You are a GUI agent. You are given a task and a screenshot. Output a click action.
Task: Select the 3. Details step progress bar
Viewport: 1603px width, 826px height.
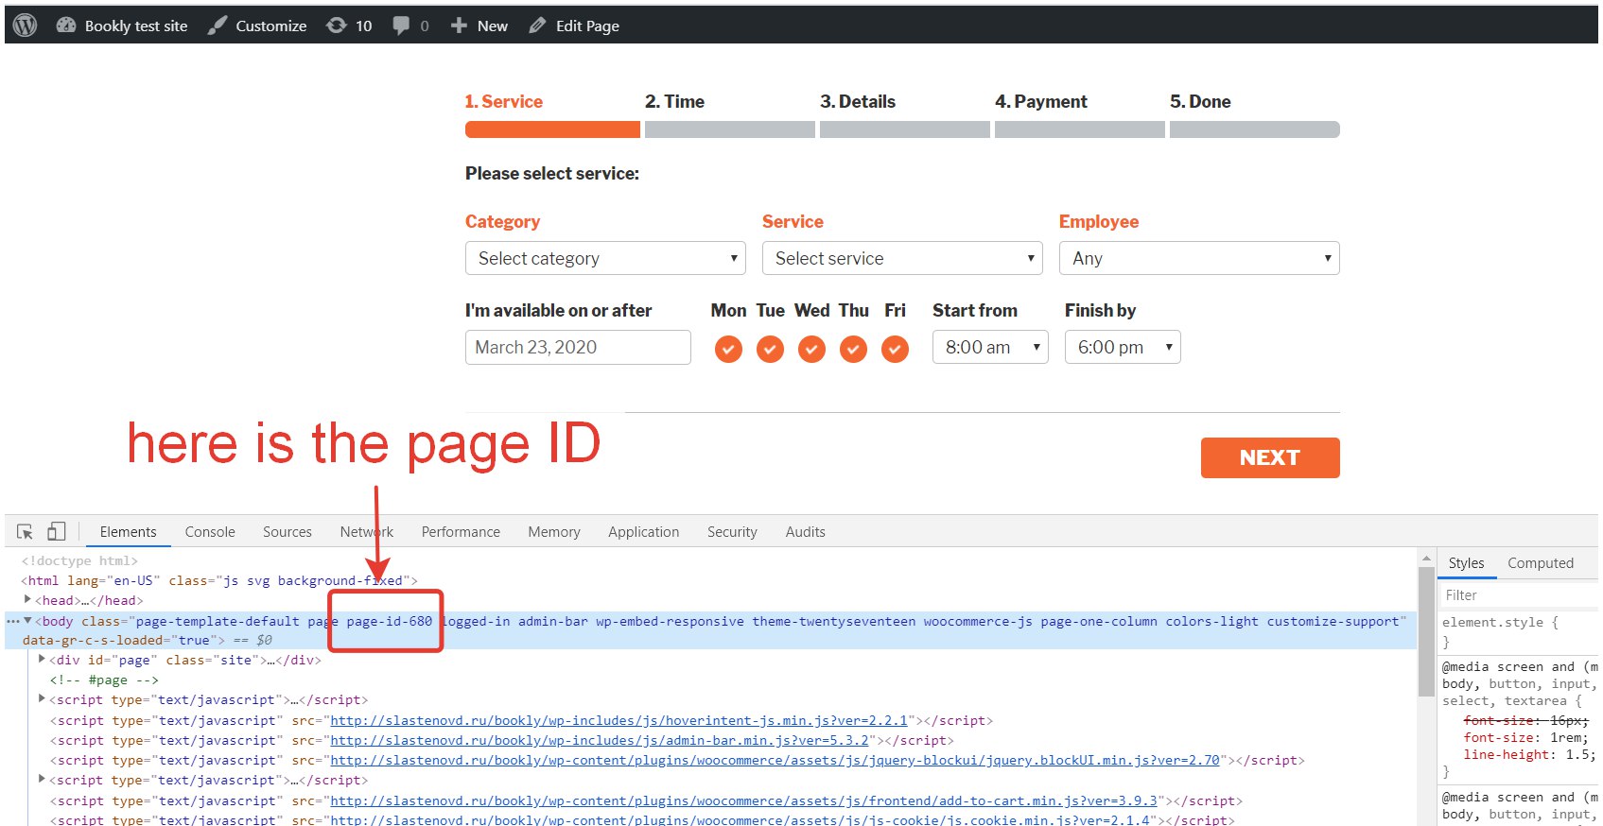(x=905, y=129)
